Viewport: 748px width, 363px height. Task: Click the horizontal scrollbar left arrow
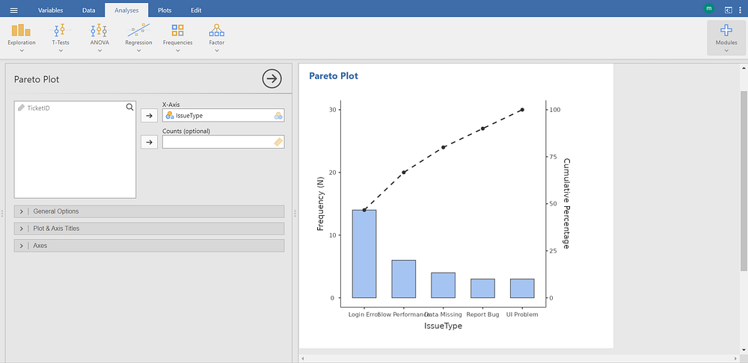click(303, 358)
